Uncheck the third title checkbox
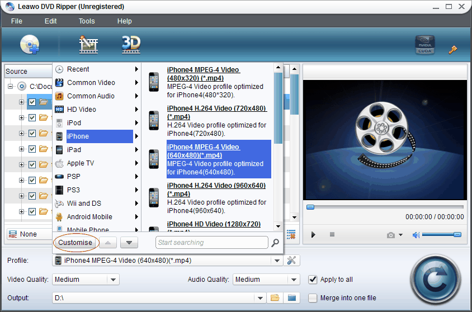Image resolution: width=472 pixels, height=312 pixels. click(x=32, y=133)
